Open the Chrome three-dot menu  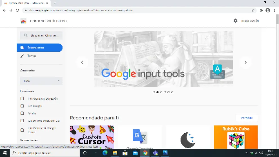pos(274,10)
